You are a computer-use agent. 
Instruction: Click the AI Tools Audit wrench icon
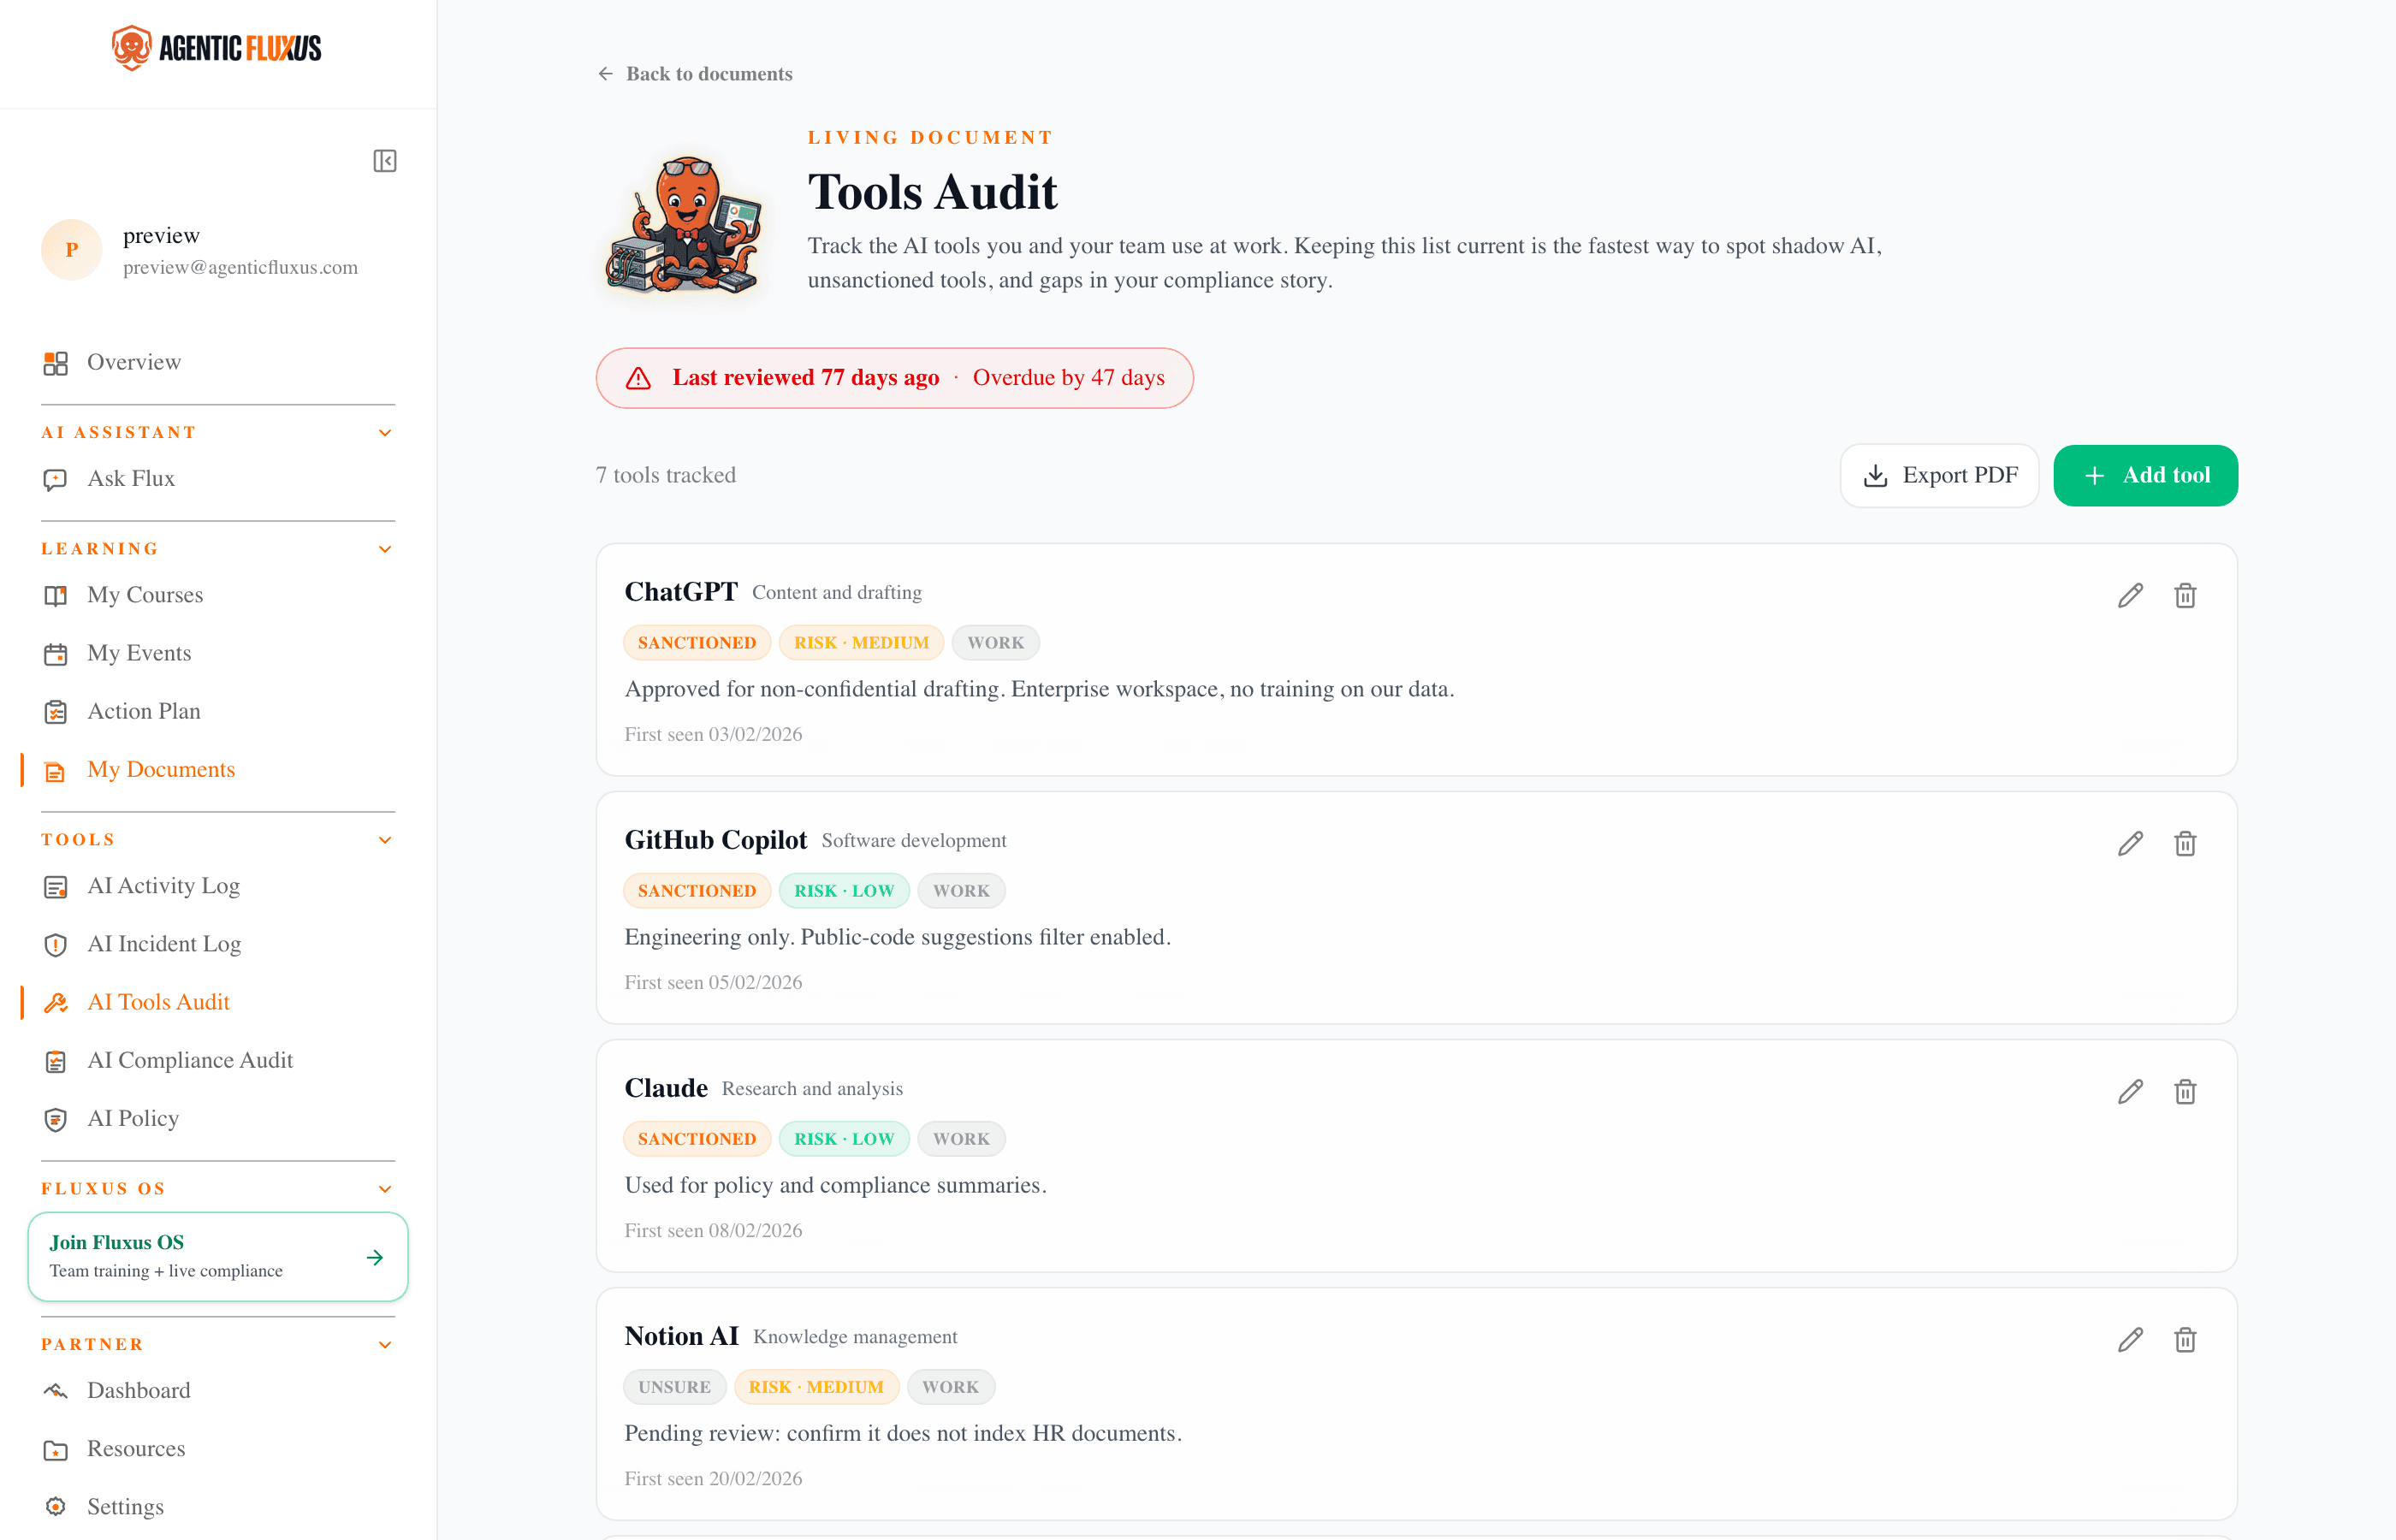click(56, 1003)
